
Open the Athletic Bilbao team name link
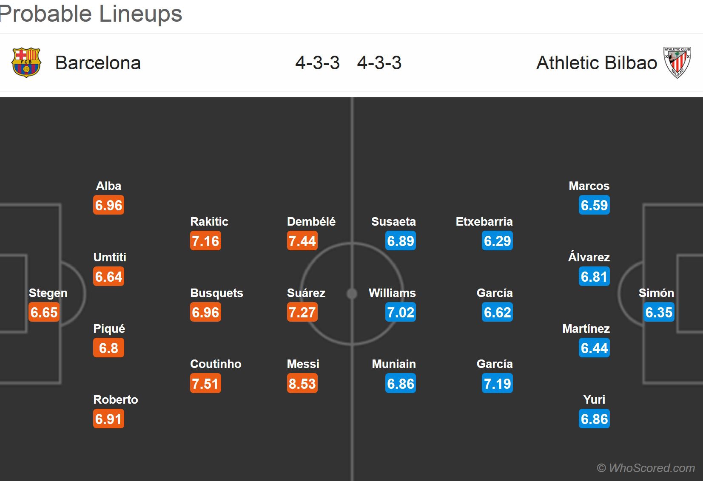[596, 63]
